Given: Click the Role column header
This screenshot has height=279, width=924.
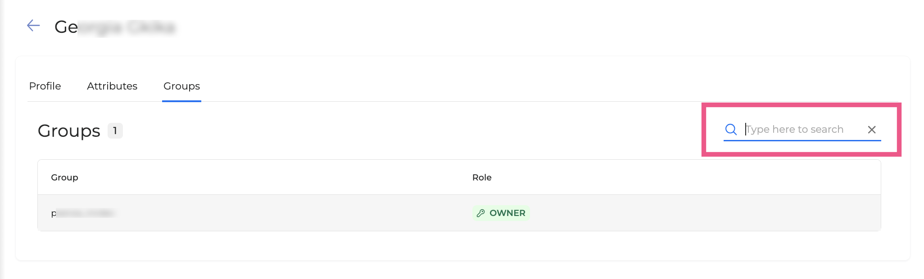Looking at the screenshot, I should point(482,177).
